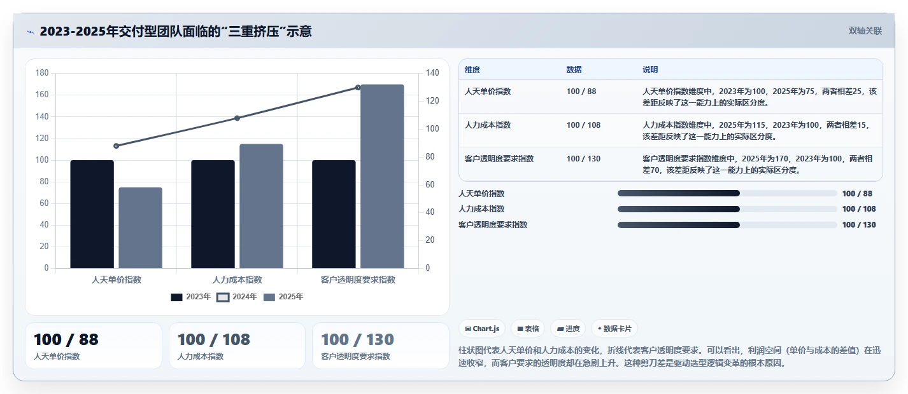This screenshot has width=908, height=394.
Task: Click the 2023年 bar for 客户透明度要求指数
Action: click(x=334, y=214)
